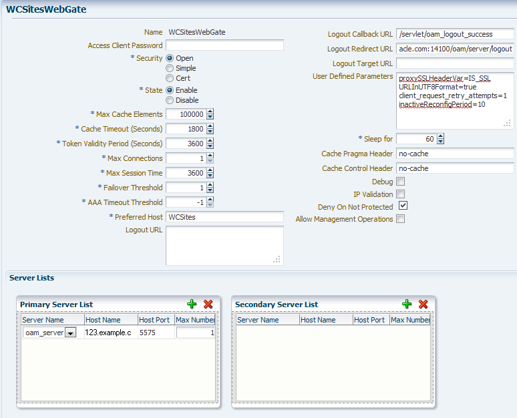Click the User Defined Parameters text area

coord(455,101)
